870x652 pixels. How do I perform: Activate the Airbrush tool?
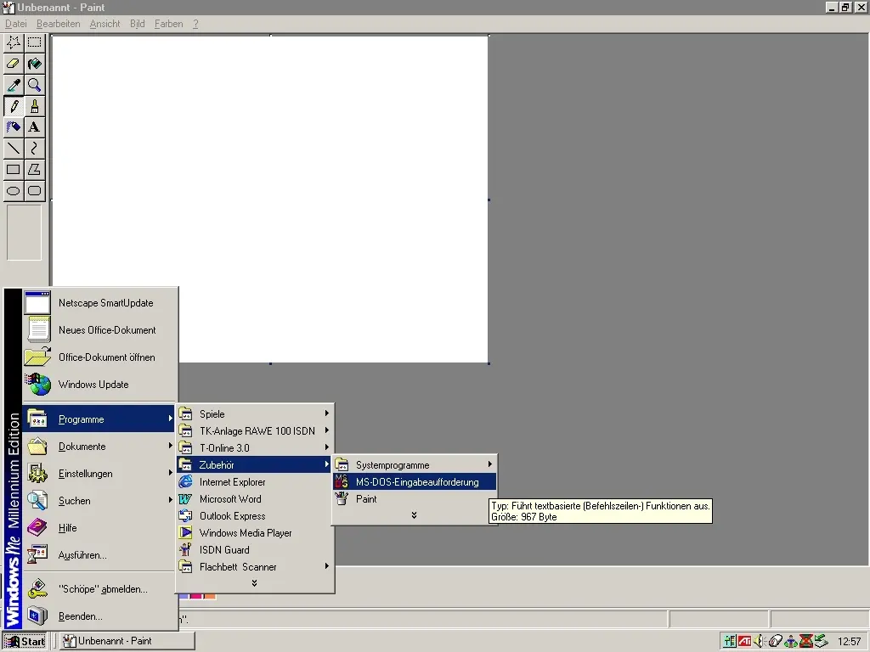click(x=14, y=127)
